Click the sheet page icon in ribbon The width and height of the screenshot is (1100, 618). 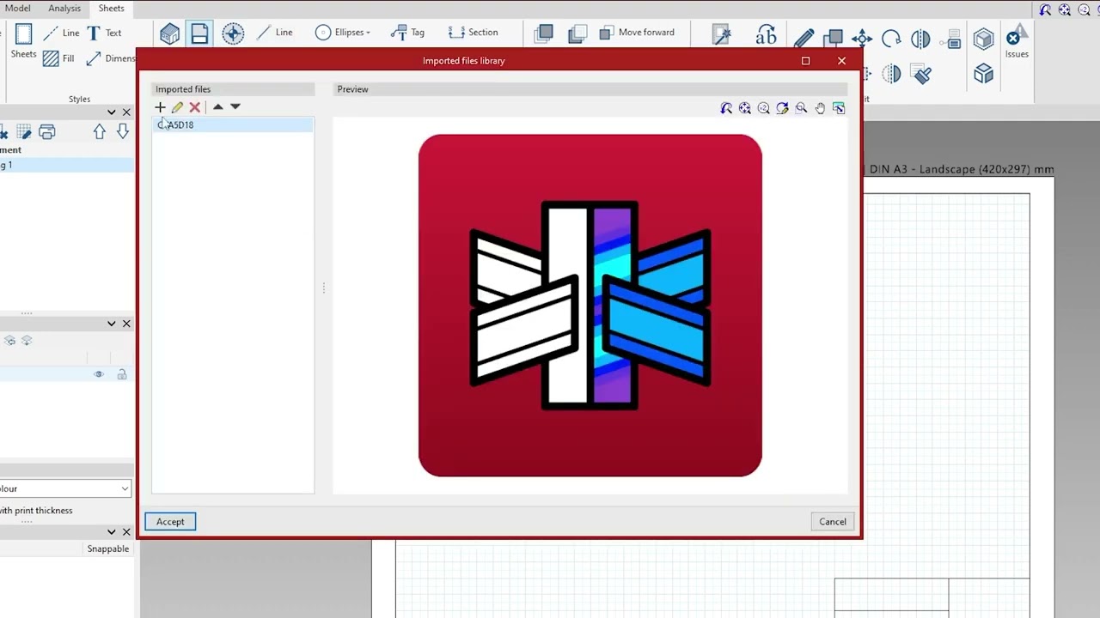coord(199,34)
